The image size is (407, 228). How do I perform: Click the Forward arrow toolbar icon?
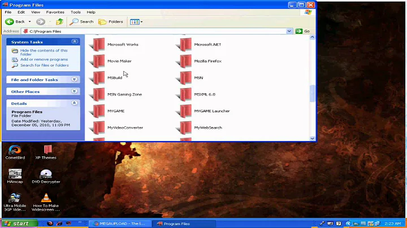pos(41,21)
